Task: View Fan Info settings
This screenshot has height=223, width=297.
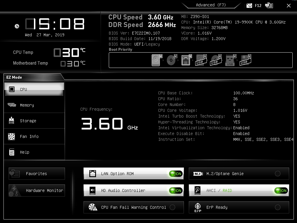Action: tap(34, 136)
